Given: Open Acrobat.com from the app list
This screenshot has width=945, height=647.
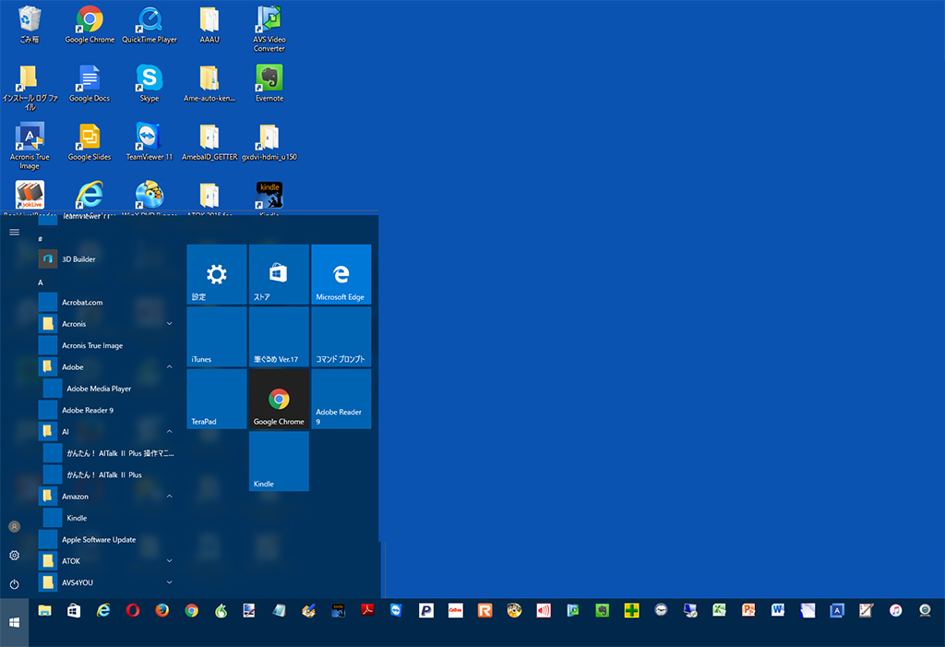Looking at the screenshot, I should [x=107, y=302].
